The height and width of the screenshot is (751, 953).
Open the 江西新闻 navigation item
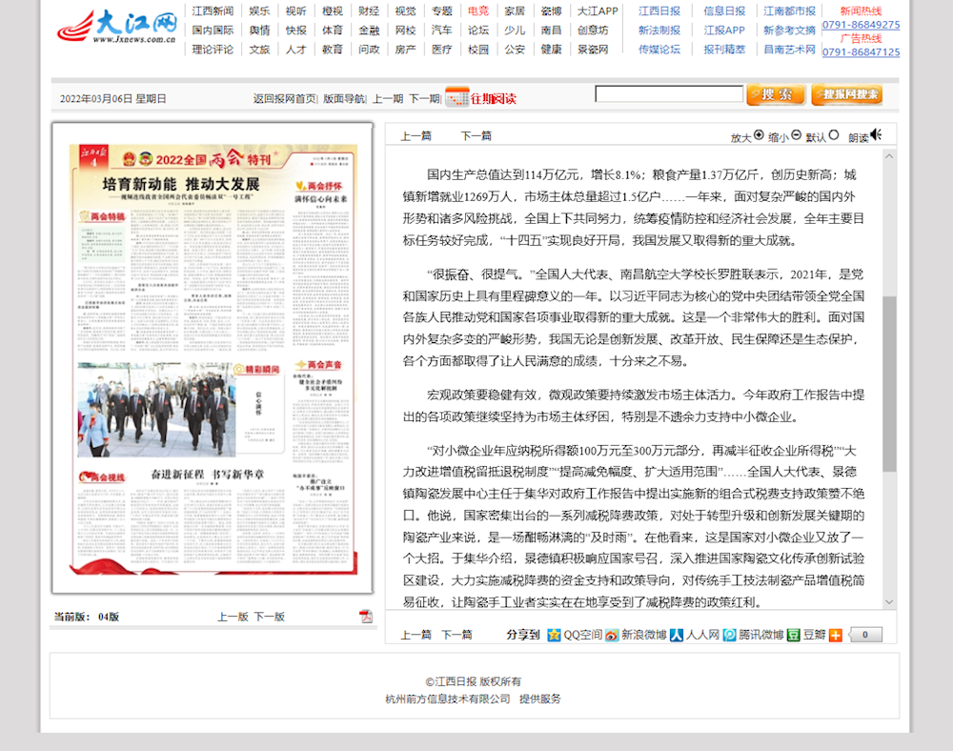[213, 11]
